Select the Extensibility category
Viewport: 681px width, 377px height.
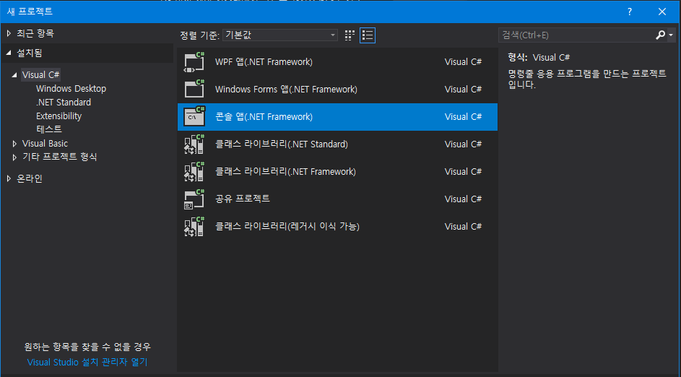pyautogui.click(x=58, y=116)
